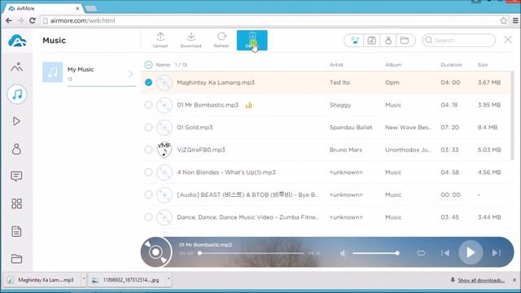Select the AirMore browser tab
This screenshot has width=521, height=293.
click(x=44, y=8)
